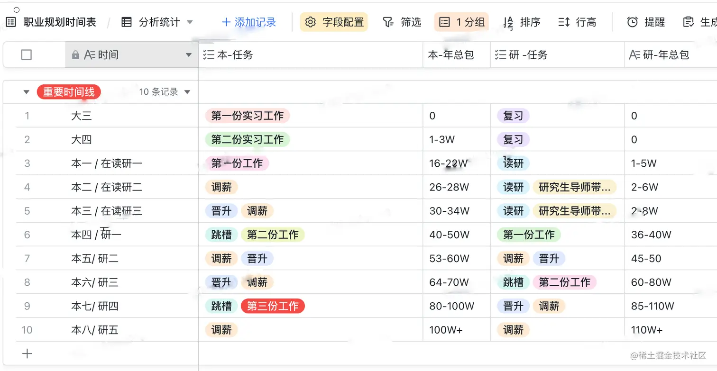
Task: Toggle the select-all checkbox in header
Action: 27,55
